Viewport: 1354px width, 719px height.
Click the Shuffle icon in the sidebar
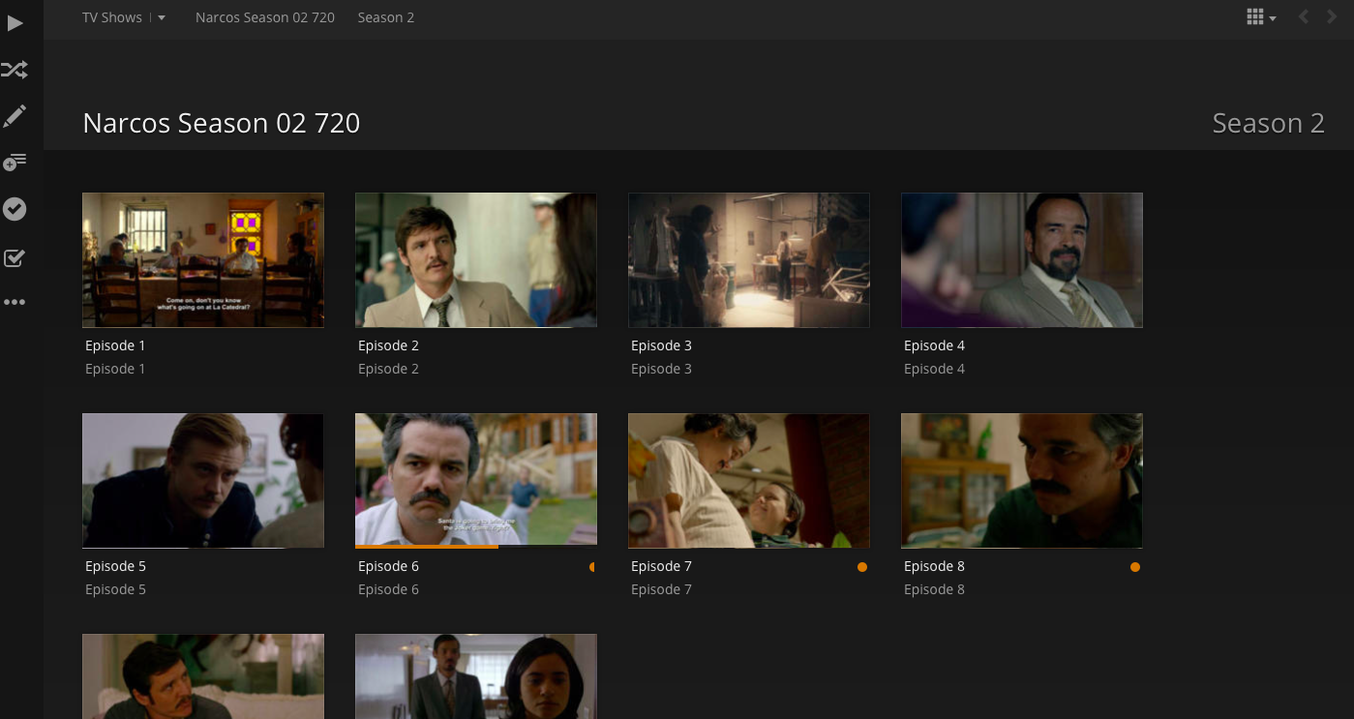[15, 70]
